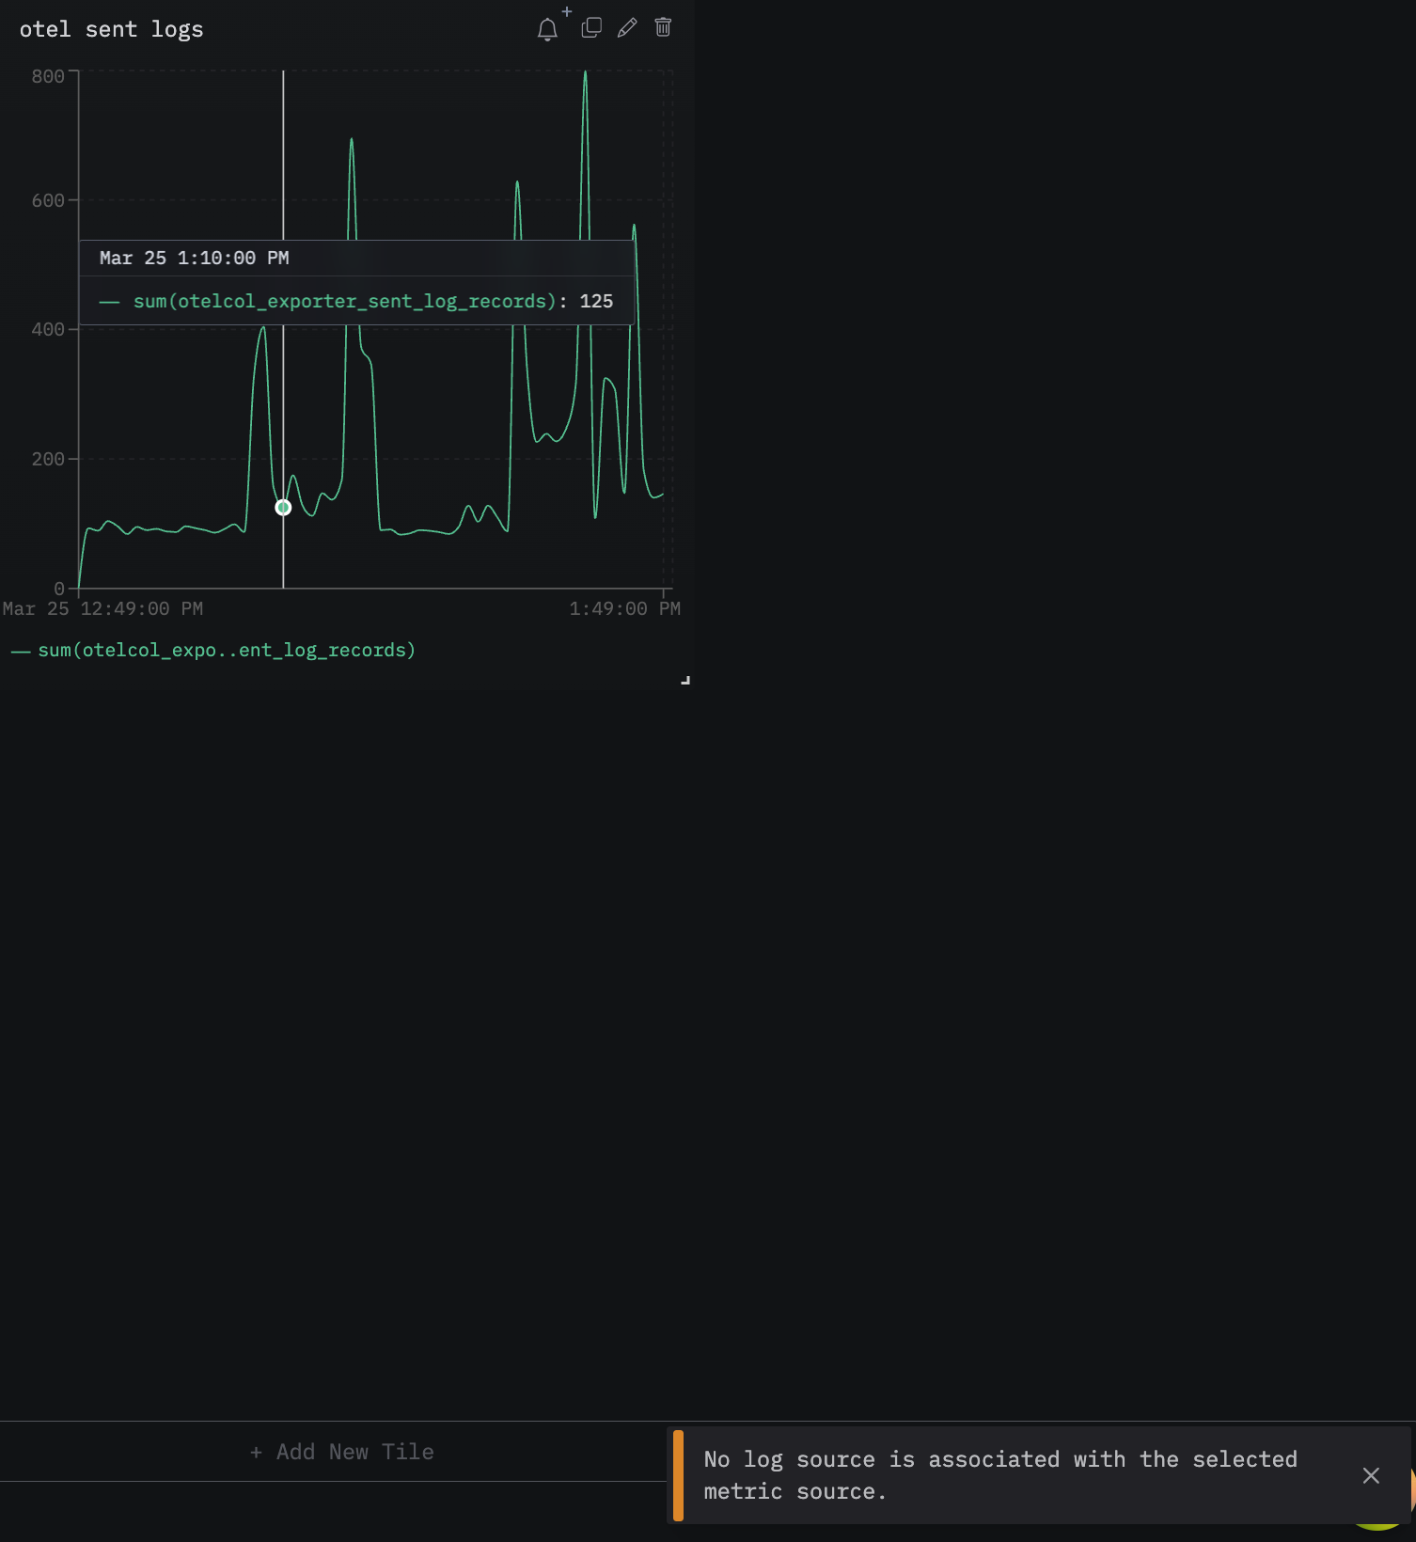
Task: Click the 800 y-axis label
Action: [48, 76]
